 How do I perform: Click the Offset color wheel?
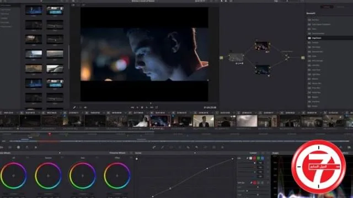click(117, 175)
